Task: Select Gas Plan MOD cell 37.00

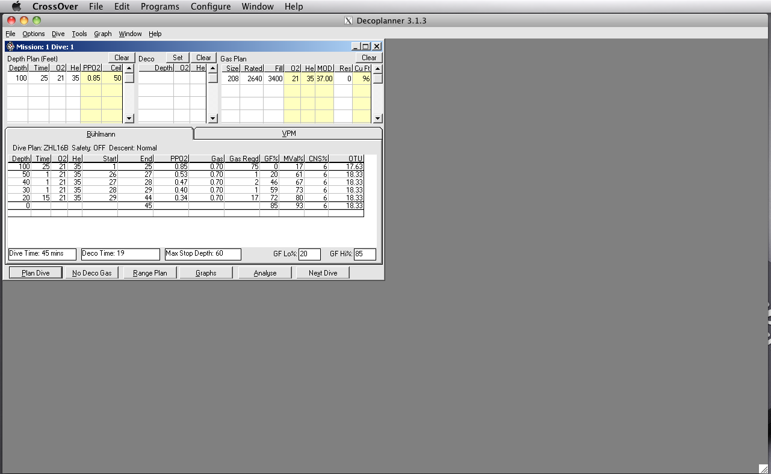Action: pos(324,78)
